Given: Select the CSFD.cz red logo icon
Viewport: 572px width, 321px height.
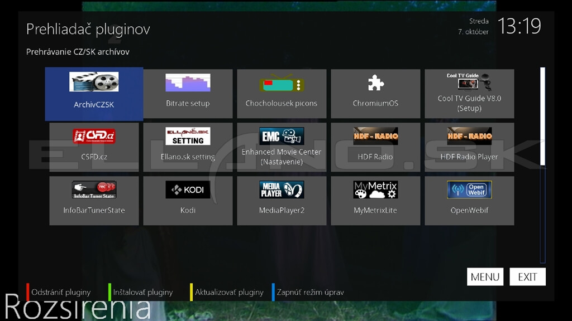Looking at the screenshot, I should click(94, 136).
